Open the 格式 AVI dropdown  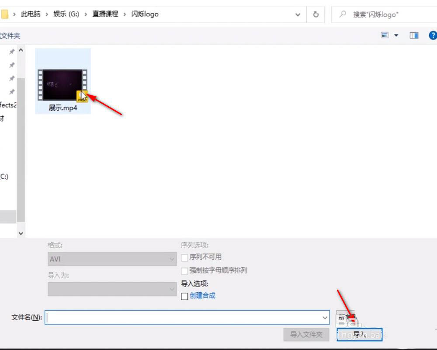[x=111, y=259]
